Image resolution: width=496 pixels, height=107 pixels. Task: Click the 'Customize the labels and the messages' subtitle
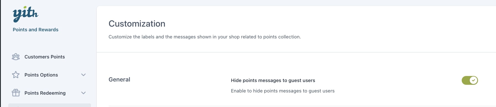[205, 37]
